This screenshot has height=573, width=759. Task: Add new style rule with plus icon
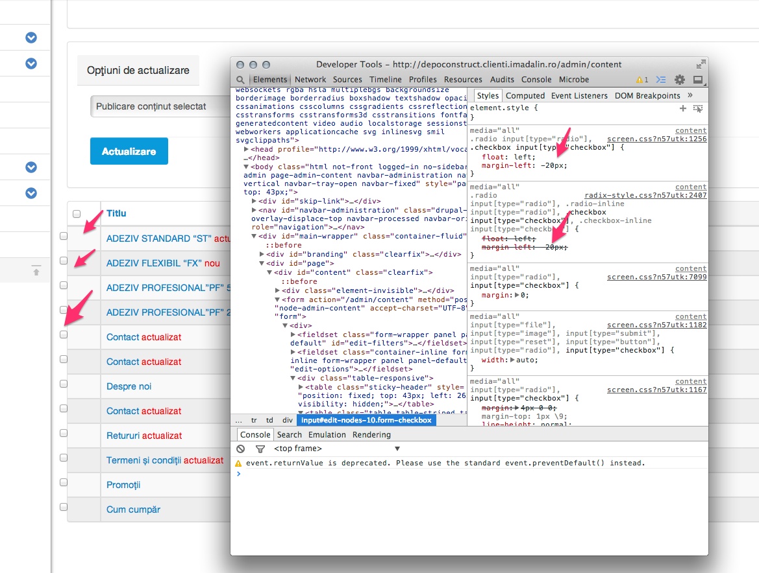(682, 108)
